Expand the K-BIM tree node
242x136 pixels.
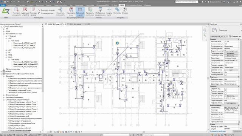point(4,31)
